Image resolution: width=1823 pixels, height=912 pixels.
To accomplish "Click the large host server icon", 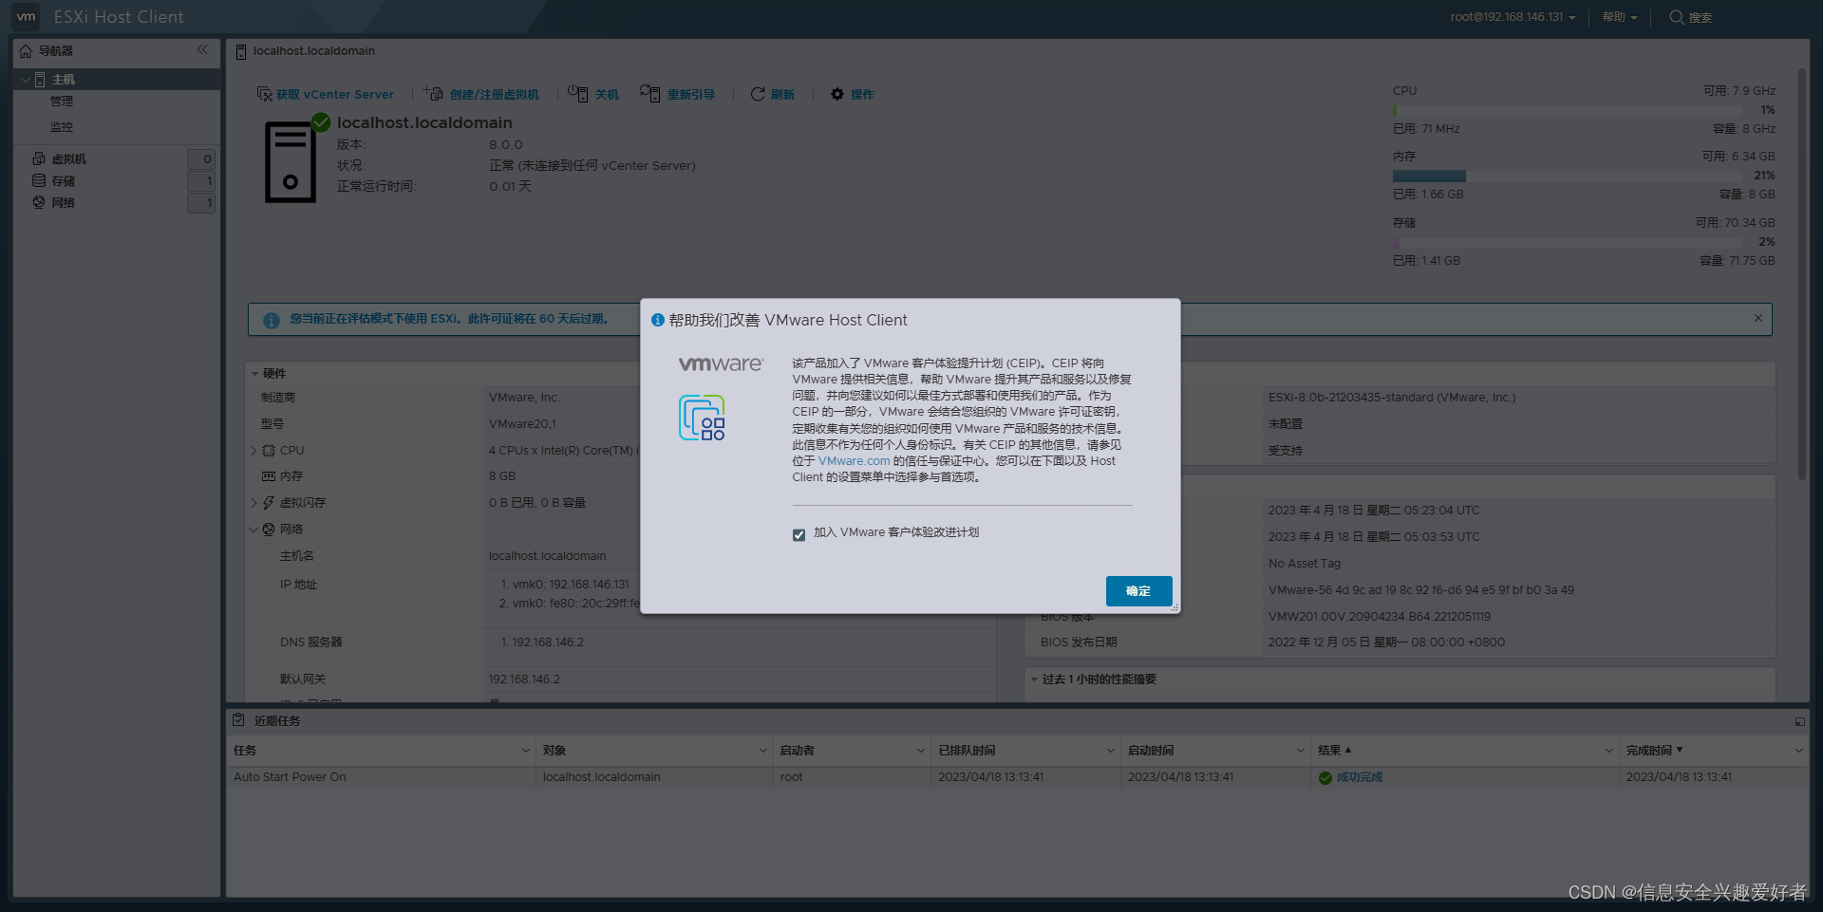I will tap(291, 161).
